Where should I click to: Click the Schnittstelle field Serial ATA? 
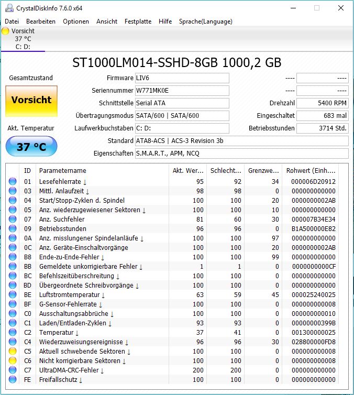point(182,103)
